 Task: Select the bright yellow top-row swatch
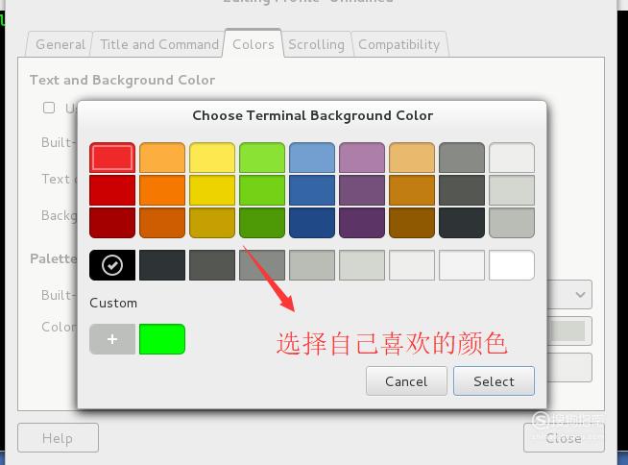click(x=212, y=158)
